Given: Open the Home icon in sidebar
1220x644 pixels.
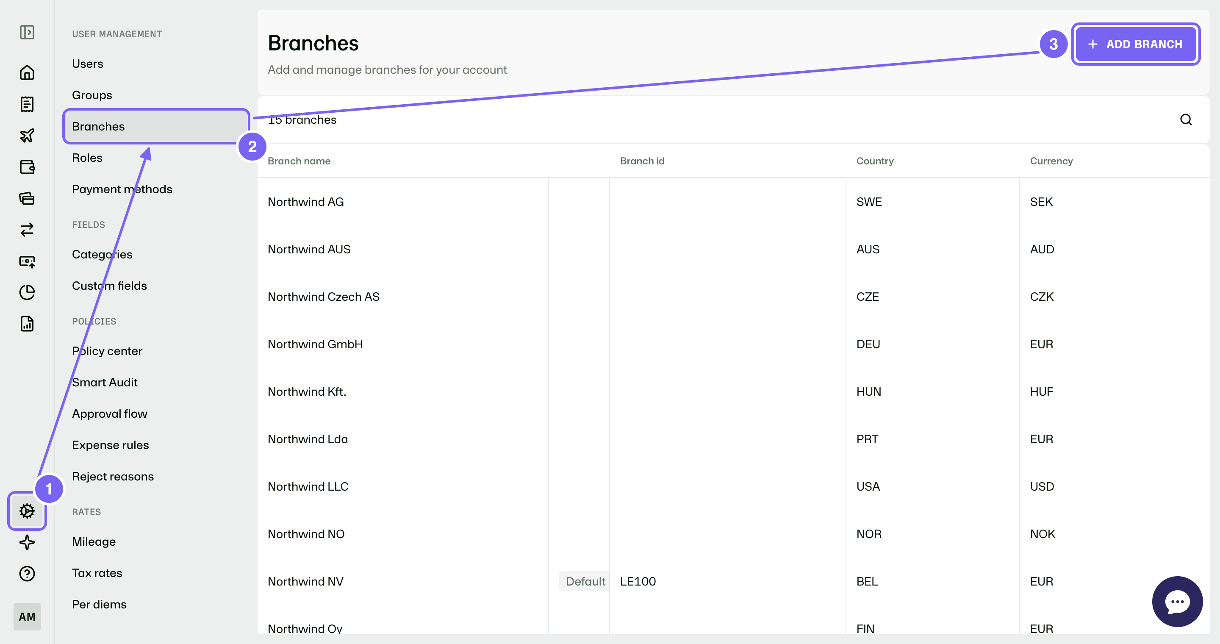Looking at the screenshot, I should pyautogui.click(x=27, y=72).
